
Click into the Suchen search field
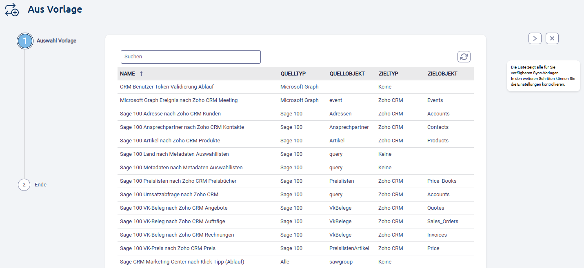[x=191, y=57]
